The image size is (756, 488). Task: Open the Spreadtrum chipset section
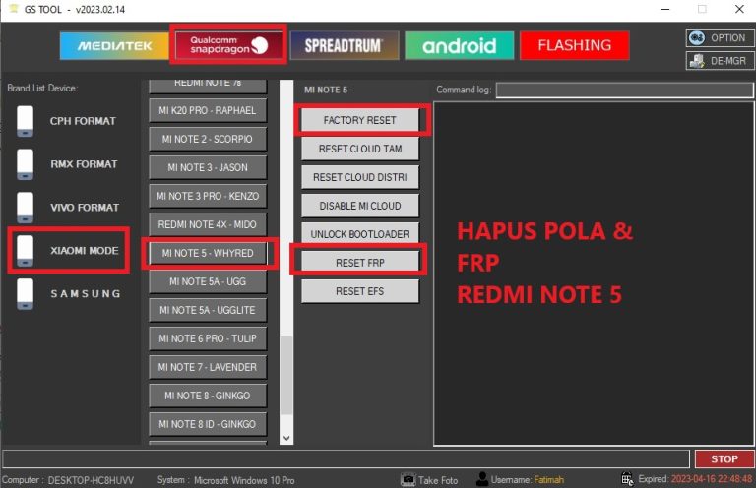coord(345,46)
